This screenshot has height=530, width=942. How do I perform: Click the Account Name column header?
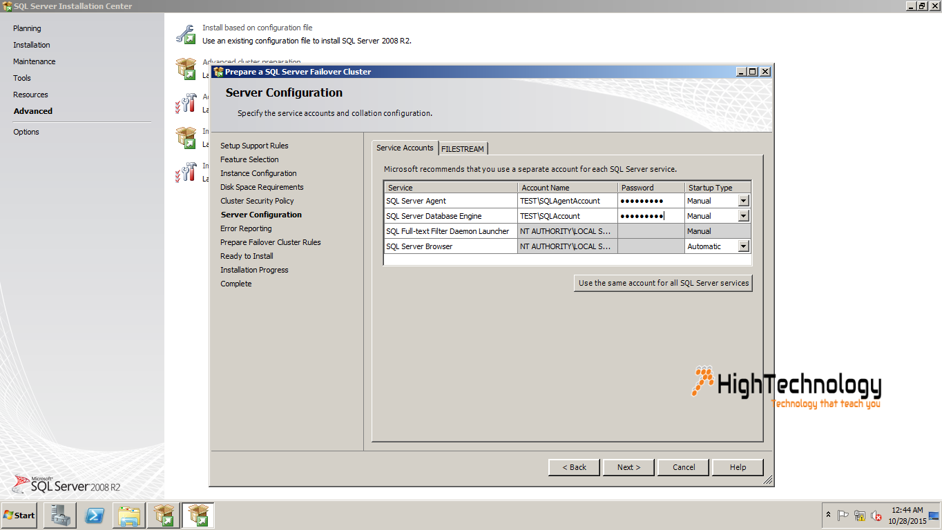click(x=568, y=187)
